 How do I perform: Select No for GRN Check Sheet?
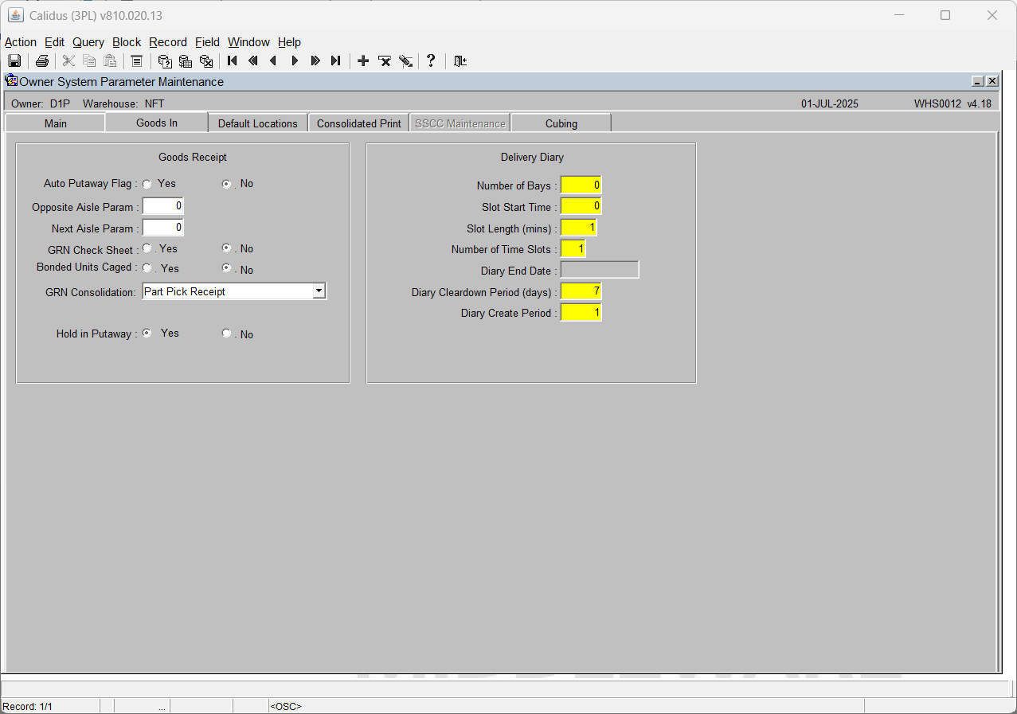(x=227, y=248)
